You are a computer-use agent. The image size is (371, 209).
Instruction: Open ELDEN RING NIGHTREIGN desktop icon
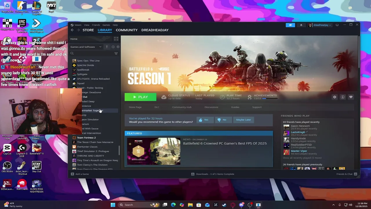[x=37, y=186]
